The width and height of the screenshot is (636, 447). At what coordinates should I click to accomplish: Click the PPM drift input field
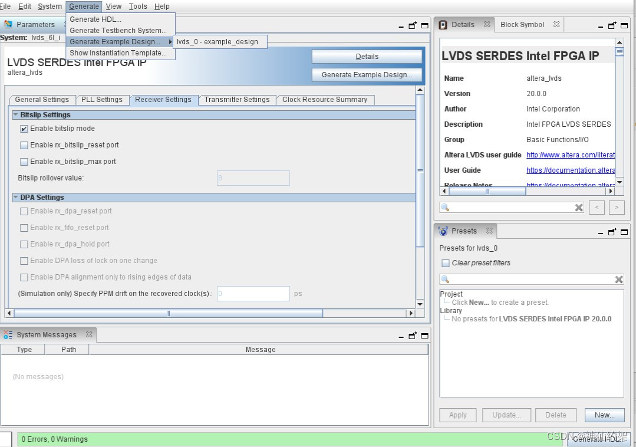pos(253,294)
